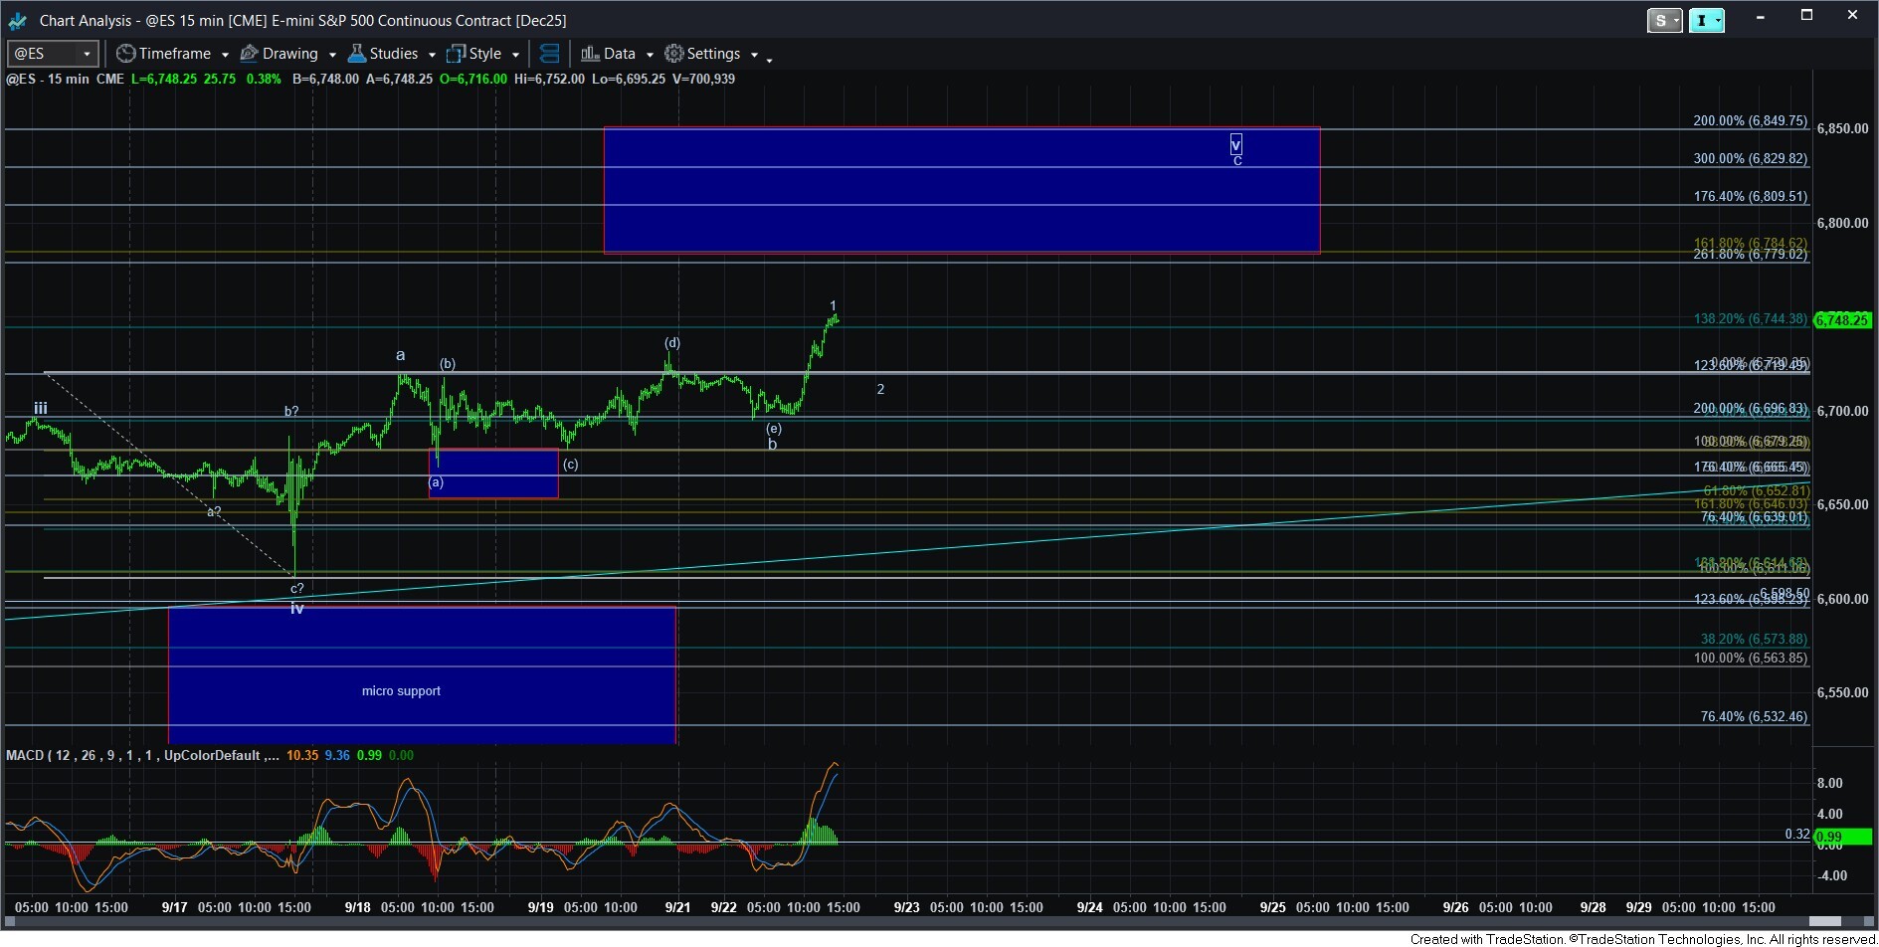
Task: Open the Studies menu
Action: 393,54
